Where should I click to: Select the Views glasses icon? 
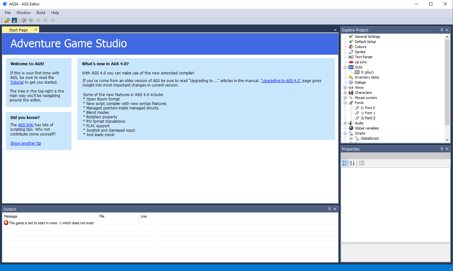coord(351,87)
